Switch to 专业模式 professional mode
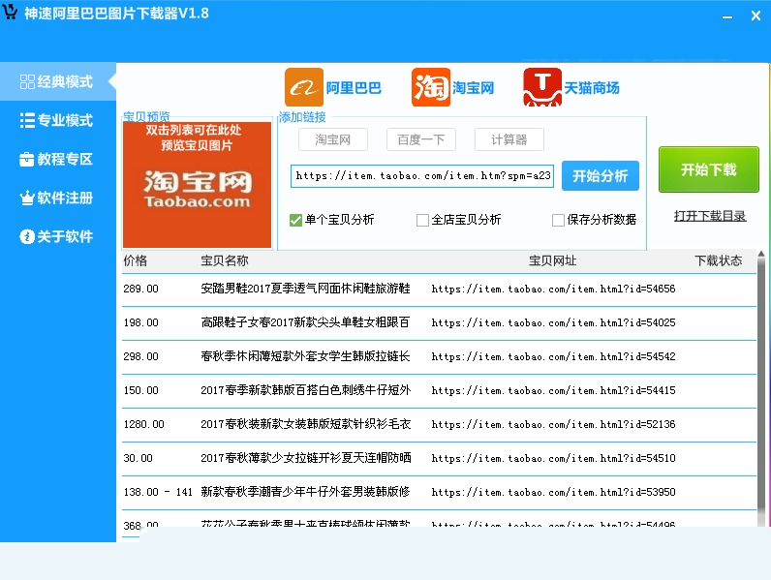This screenshot has height=580, width=771. (x=57, y=120)
